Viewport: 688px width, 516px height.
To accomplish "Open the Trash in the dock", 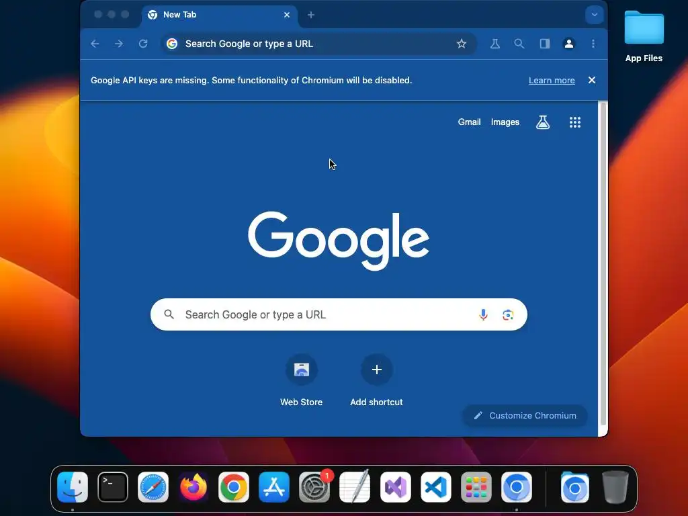I will (x=615, y=487).
